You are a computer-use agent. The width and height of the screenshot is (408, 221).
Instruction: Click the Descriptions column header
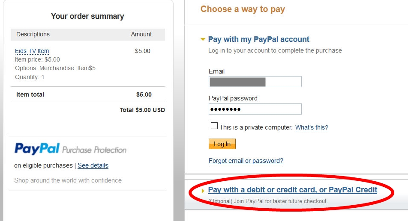(x=33, y=34)
